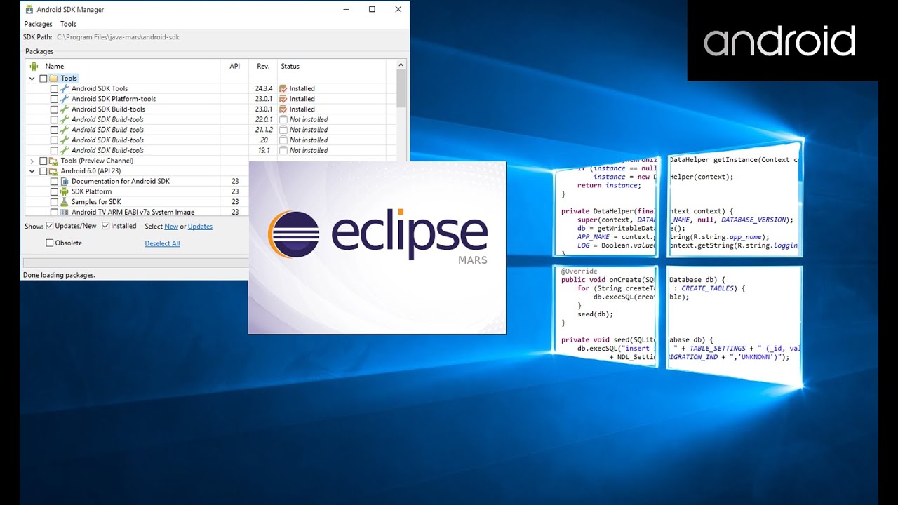Check the Android SDK Tools checkbox

[x=54, y=89]
